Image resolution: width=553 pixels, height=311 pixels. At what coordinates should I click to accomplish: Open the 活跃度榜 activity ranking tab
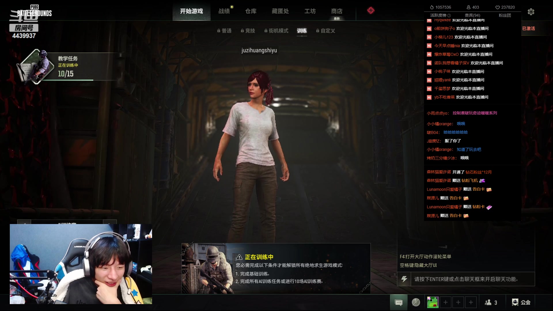coord(438,15)
